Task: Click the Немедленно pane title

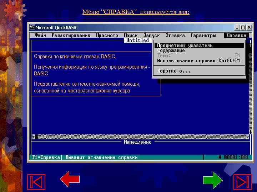Action: pyautogui.click(x=138, y=142)
